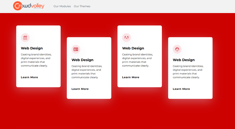Open the Our Themes menu item
The width and height of the screenshot is (235, 129).
click(x=82, y=6)
